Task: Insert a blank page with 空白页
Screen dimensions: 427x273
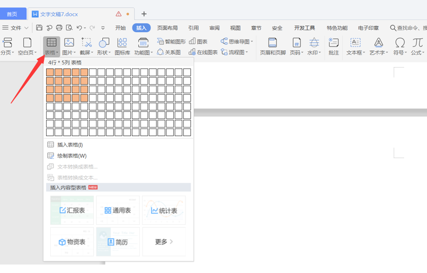Action: [x=27, y=47]
